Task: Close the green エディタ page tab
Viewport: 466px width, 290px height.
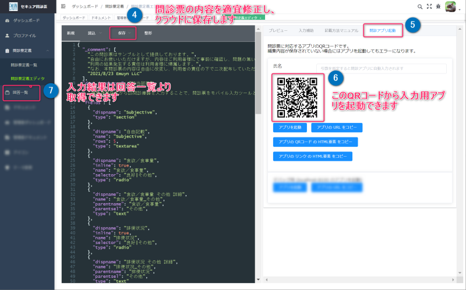Action: [x=260, y=18]
